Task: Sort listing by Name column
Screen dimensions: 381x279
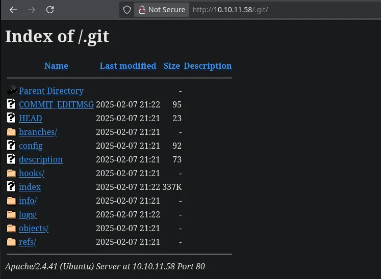Action: [56, 66]
